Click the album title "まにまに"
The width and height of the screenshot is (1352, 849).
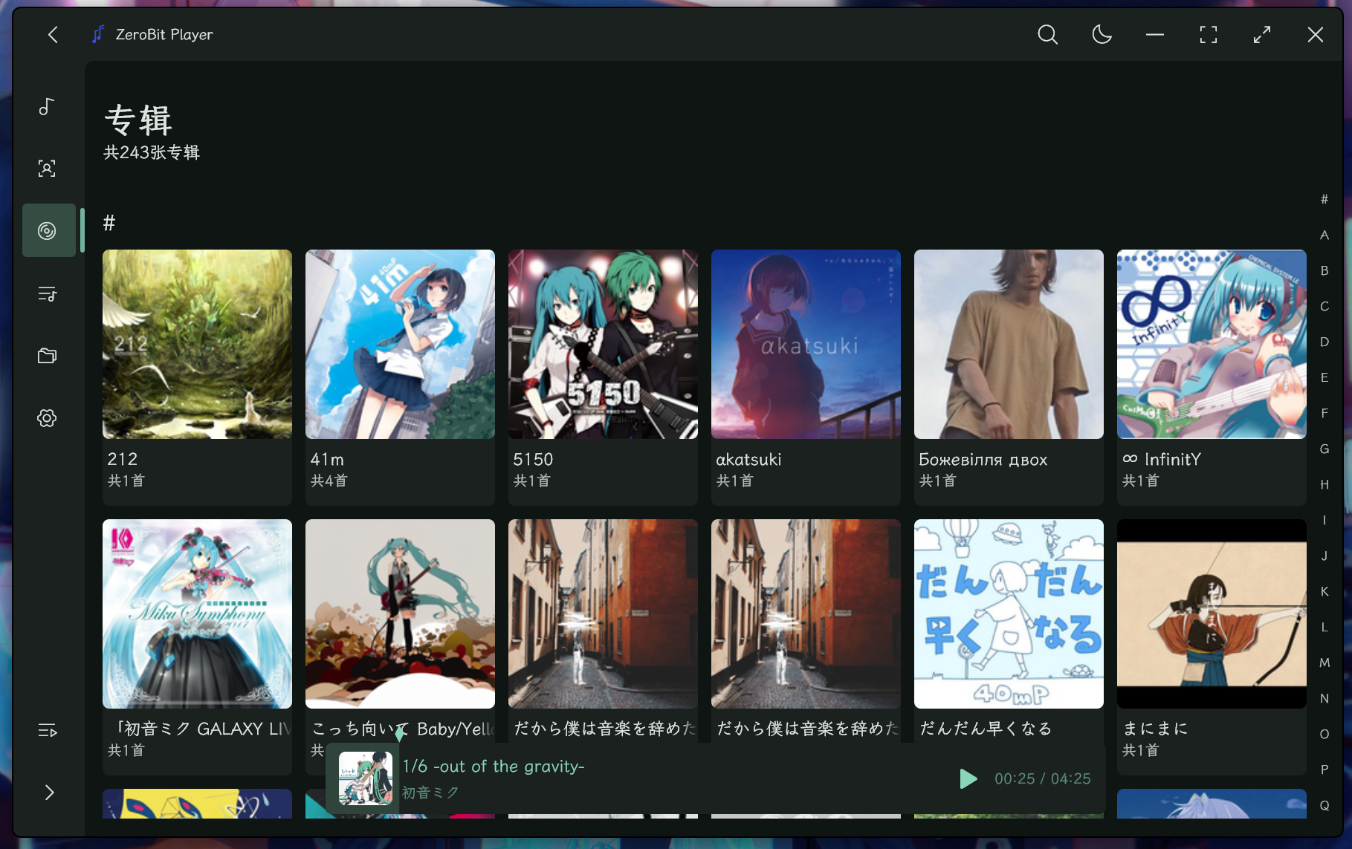tap(1155, 729)
